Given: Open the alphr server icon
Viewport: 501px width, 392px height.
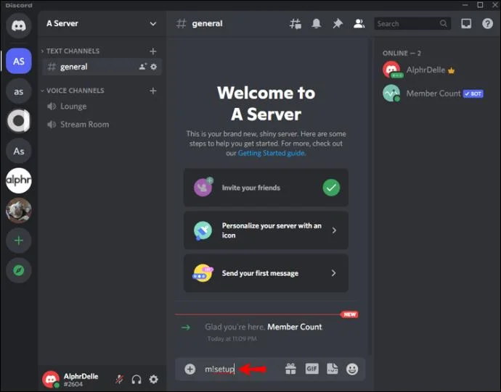Looking at the screenshot, I should [x=19, y=180].
